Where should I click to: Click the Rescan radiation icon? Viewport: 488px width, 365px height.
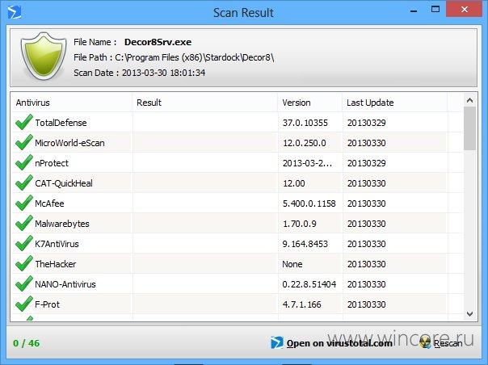tap(425, 342)
